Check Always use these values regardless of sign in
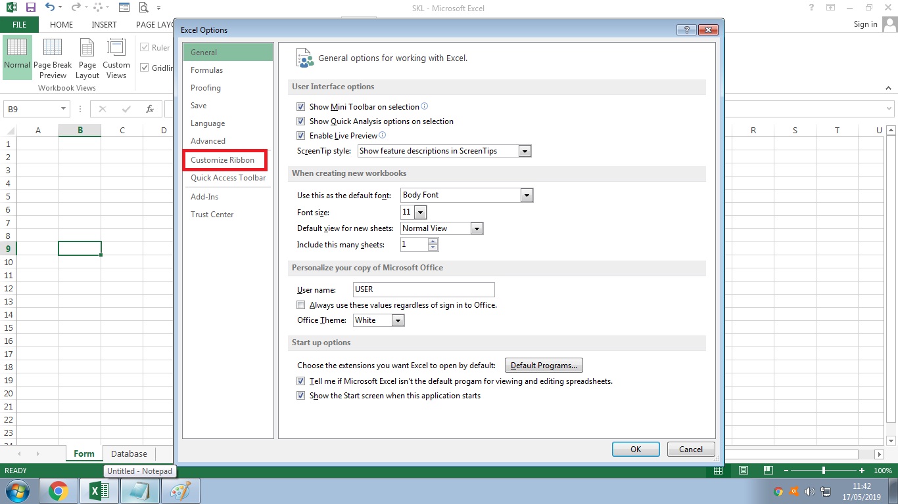898x504 pixels. pos(300,304)
